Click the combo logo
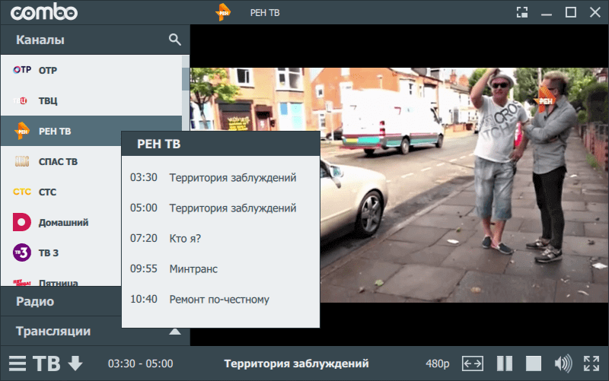Image resolution: width=609 pixels, height=381 pixels. tap(44, 11)
